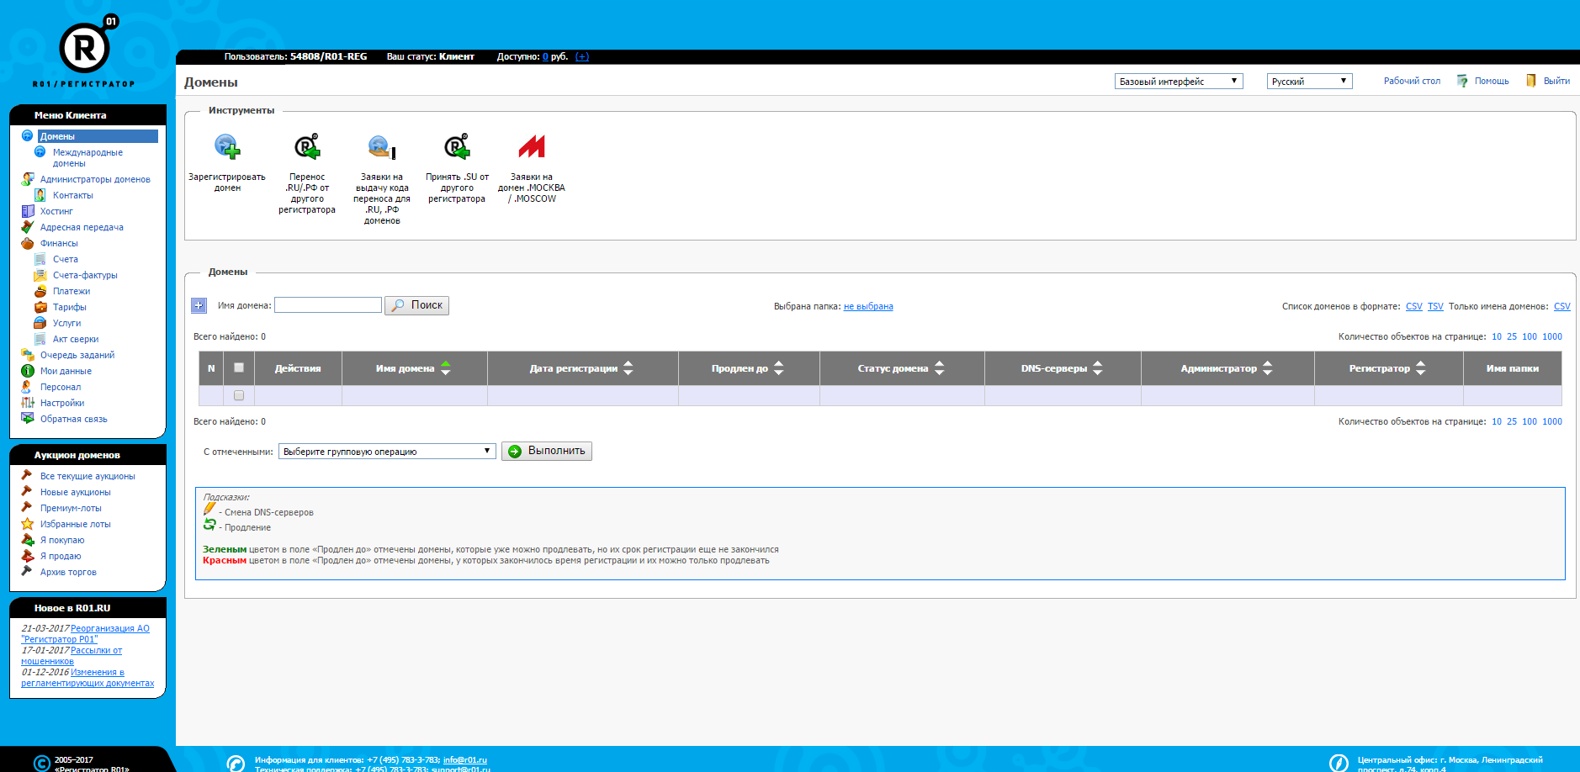Open the Базовый интерфейс dropdown
Screen dimensions: 1580x772
[x=1179, y=82]
